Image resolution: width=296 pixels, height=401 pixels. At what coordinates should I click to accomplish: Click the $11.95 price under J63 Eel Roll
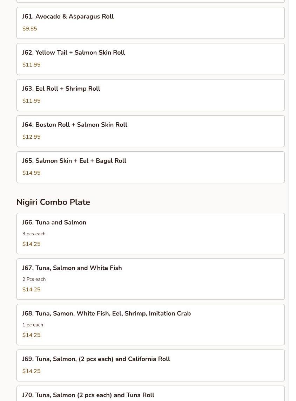[32, 101]
